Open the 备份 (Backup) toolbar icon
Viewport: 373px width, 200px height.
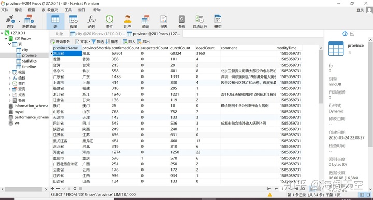coord(182,21)
